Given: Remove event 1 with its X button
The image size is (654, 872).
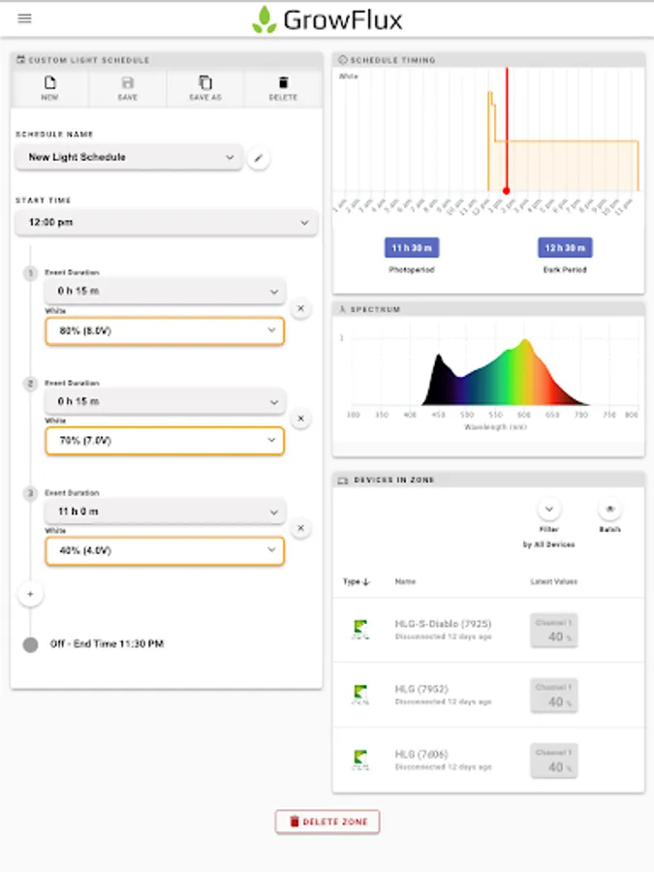Looking at the screenshot, I should (301, 308).
